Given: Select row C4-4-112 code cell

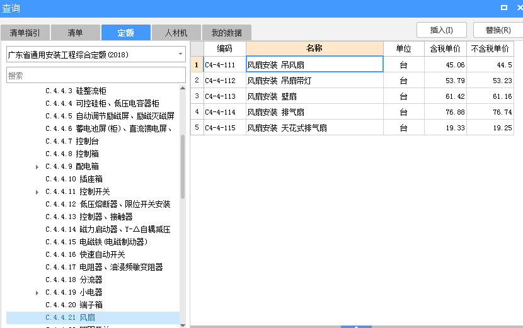Looking at the screenshot, I should pyautogui.click(x=224, y=81).
